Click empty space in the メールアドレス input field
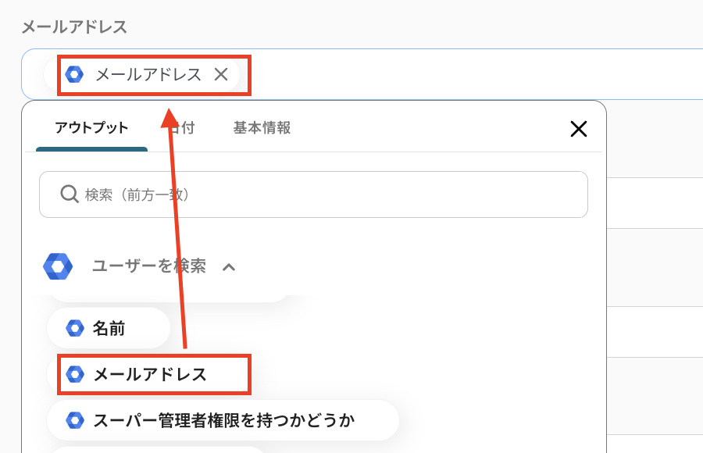This screenshot has height=453, width=703. pos(469,74)
